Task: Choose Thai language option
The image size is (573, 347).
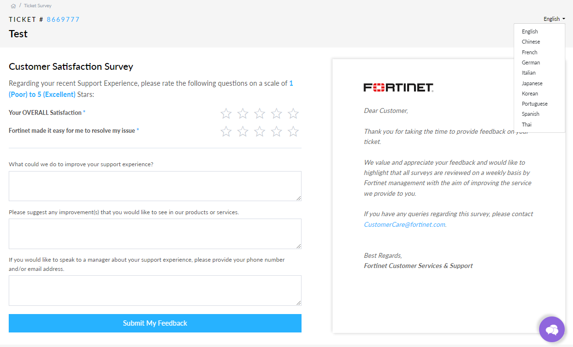Action: click(x=526, y=125)
